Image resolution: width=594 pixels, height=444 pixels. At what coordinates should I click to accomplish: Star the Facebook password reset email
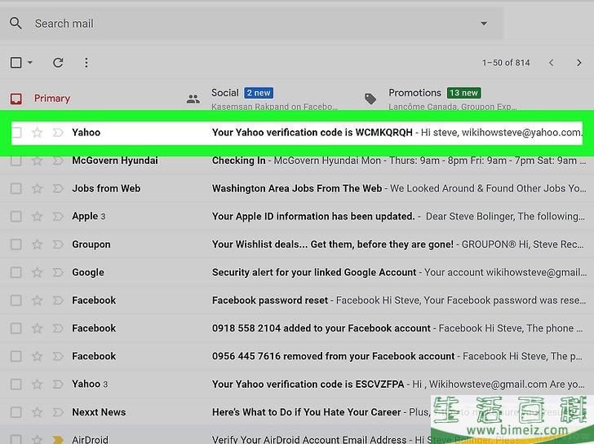37,301
